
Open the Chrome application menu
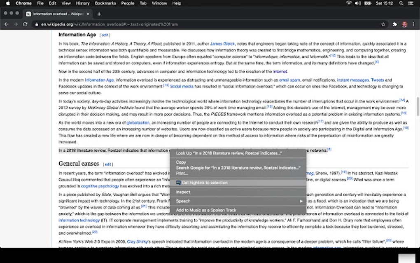(23, 3)
